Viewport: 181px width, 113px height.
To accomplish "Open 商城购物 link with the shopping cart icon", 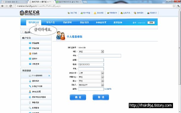I will (x=112, y=13).
